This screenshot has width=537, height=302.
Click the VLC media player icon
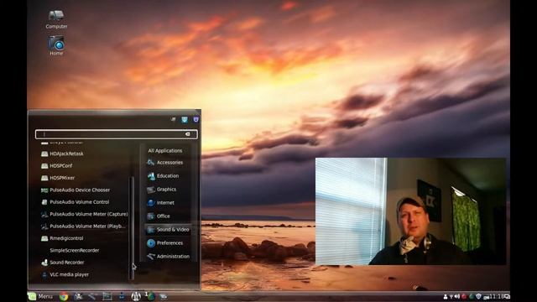44,274
